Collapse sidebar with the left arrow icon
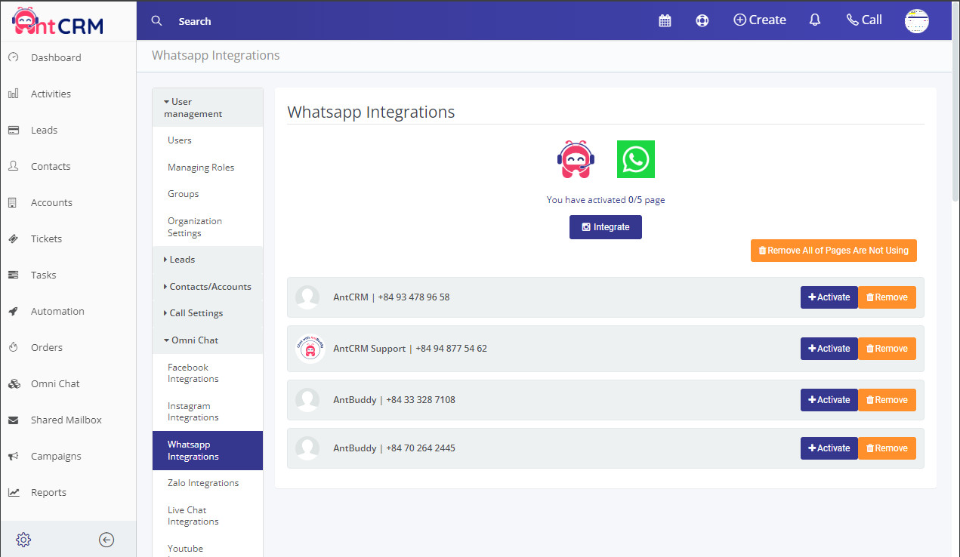 point(106,540)
